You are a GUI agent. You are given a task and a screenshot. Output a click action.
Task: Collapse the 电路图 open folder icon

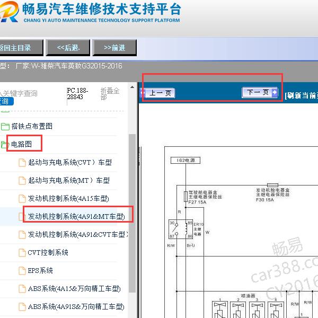click(4, 144)
